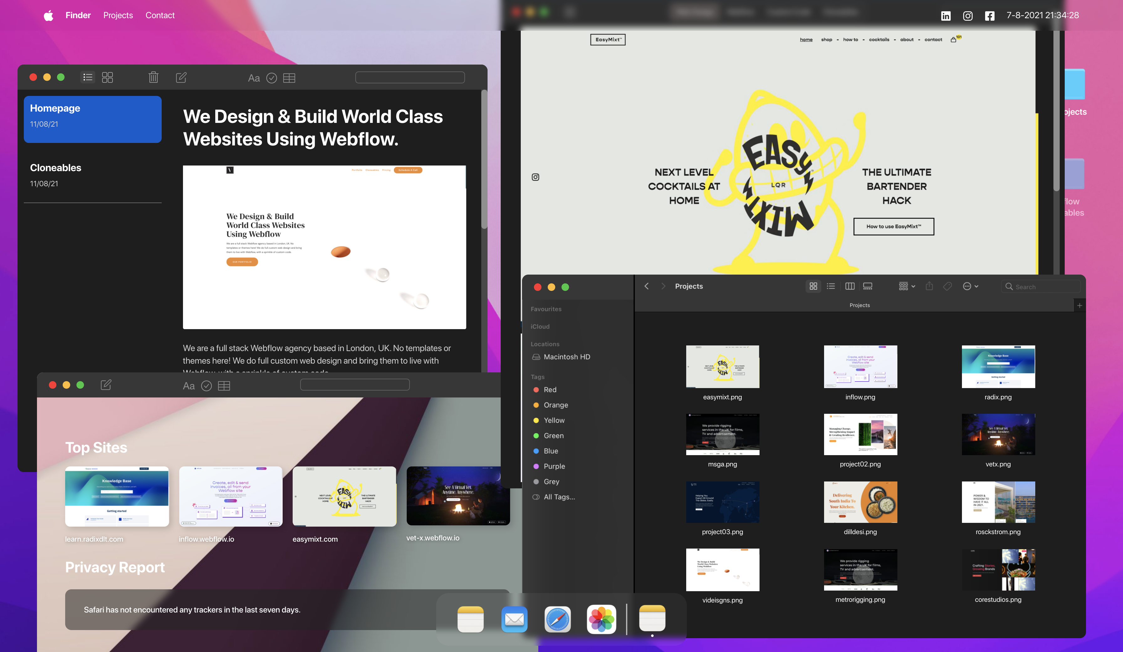Open the Instagram icon in menu bar

pyautogui.click(x=968, y=16)
